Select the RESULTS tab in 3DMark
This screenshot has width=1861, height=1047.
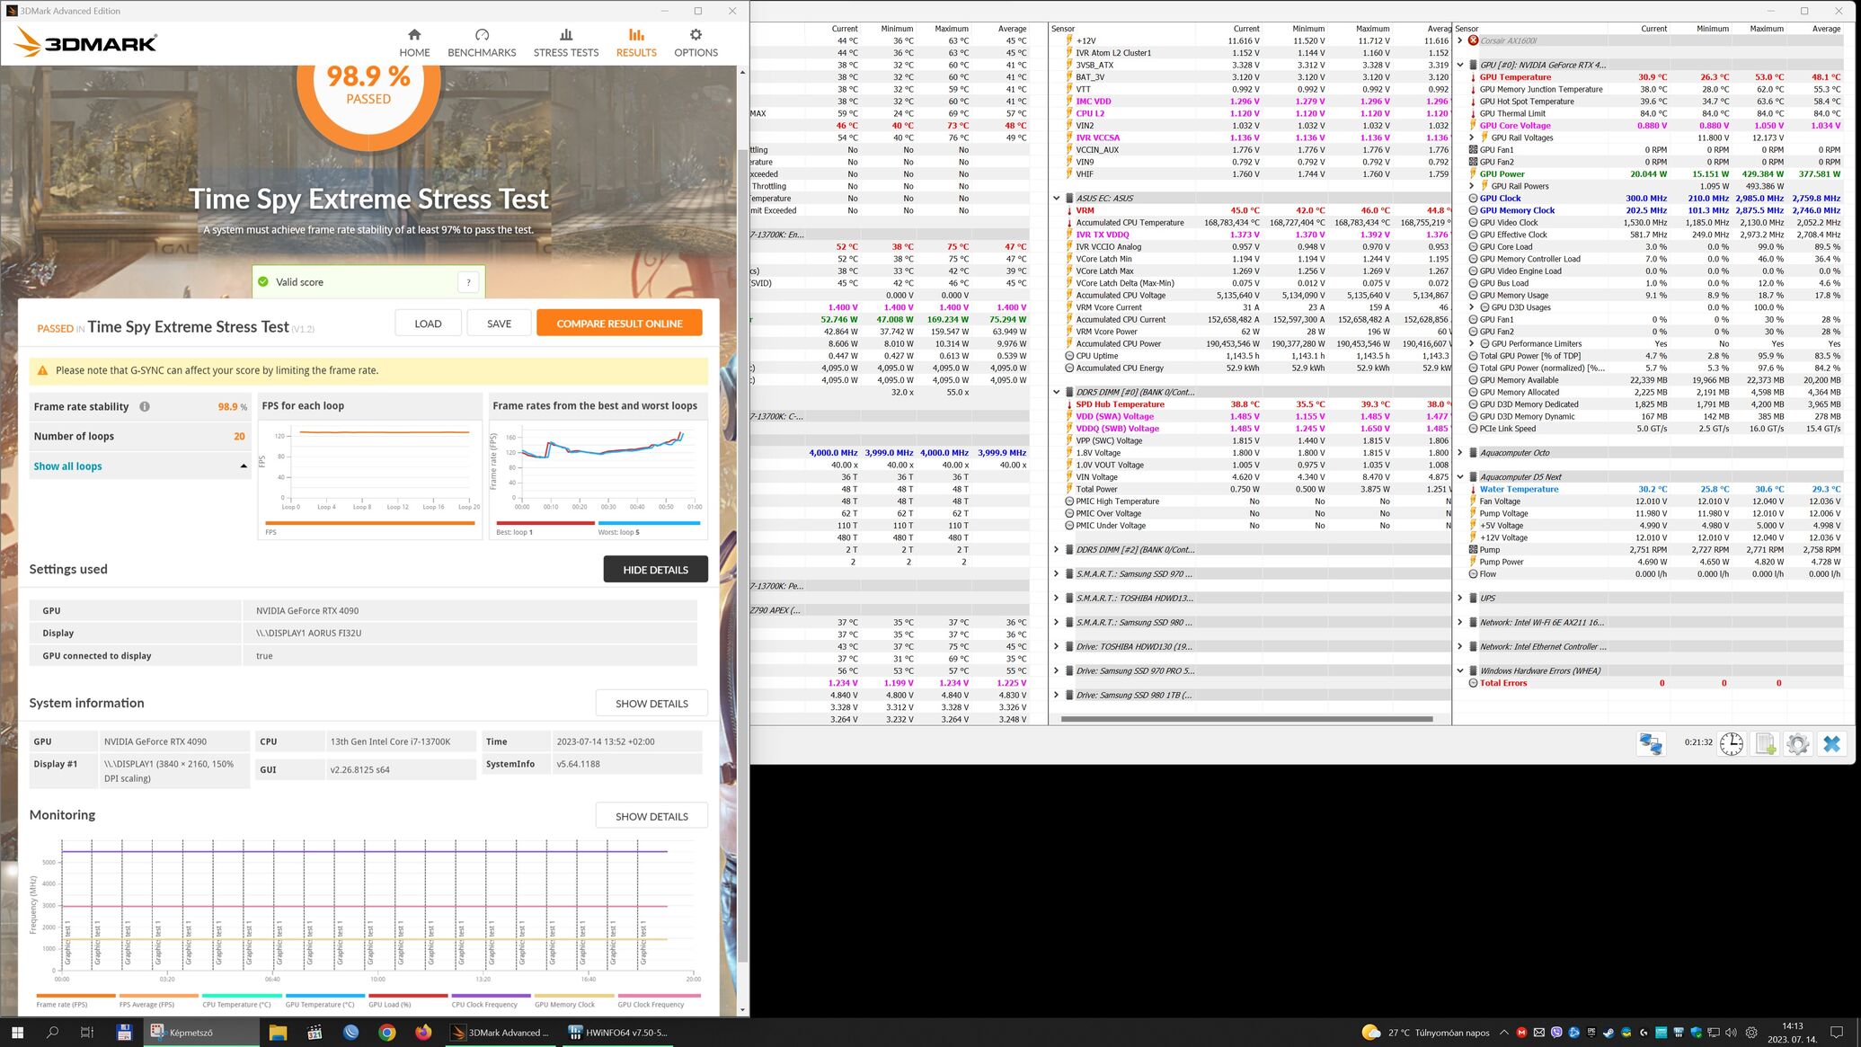pyautogui.click(x=636, y=42)
